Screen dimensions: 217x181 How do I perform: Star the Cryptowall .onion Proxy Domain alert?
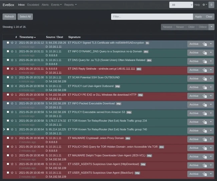point(12,138)
